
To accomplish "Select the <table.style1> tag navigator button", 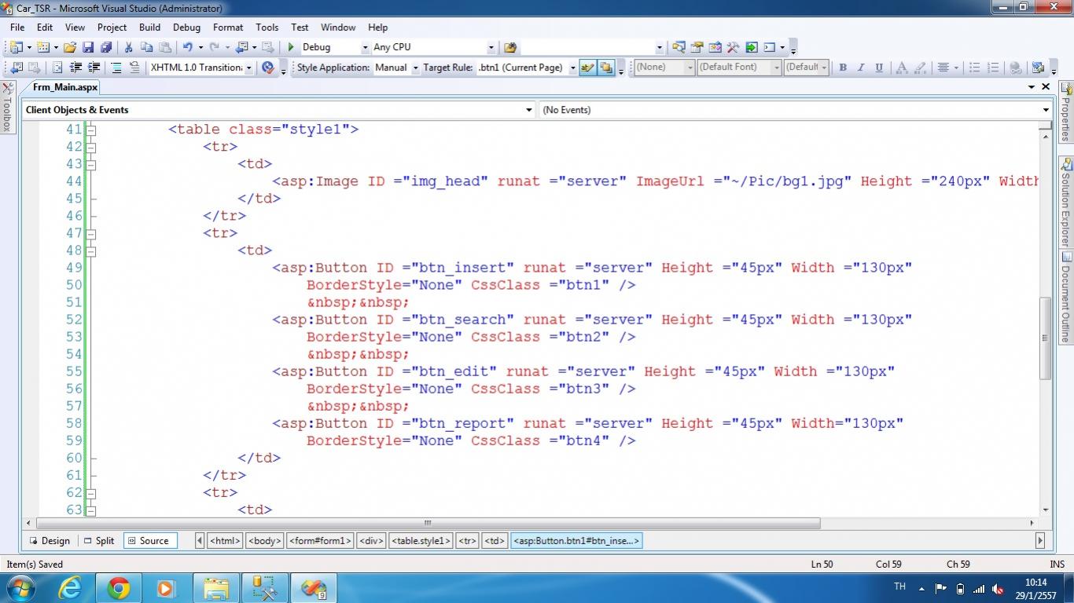I will click(421, 540).
